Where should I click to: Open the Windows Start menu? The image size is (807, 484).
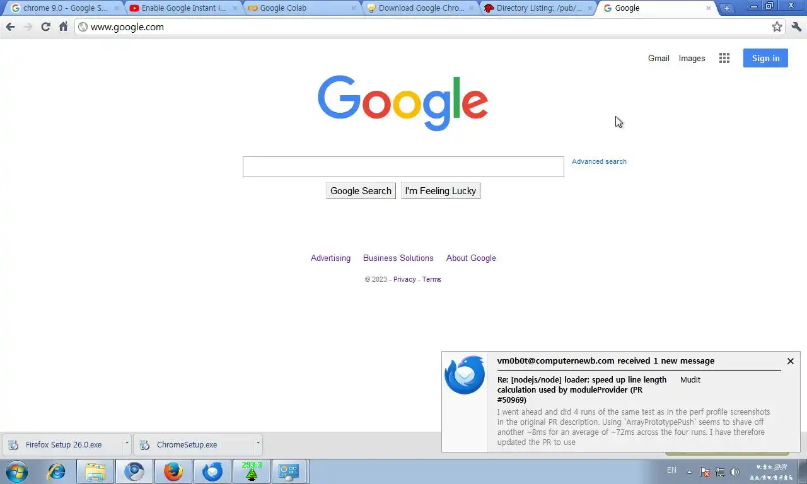[x=16, y=471]
